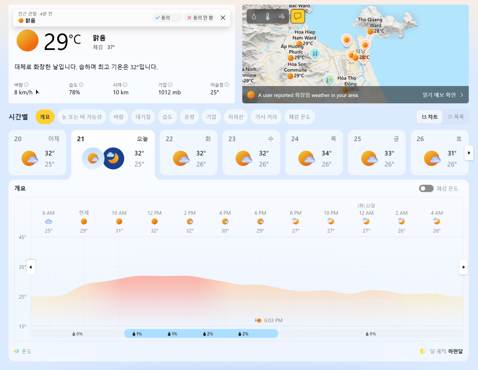Screen dimensions: 478x370
Task: Switch to 목록 view
Action: (x=456, y=117)
